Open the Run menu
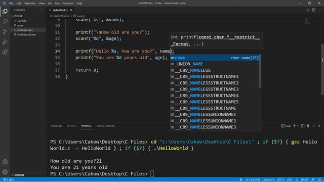The image size is (324, 182). 57,4
